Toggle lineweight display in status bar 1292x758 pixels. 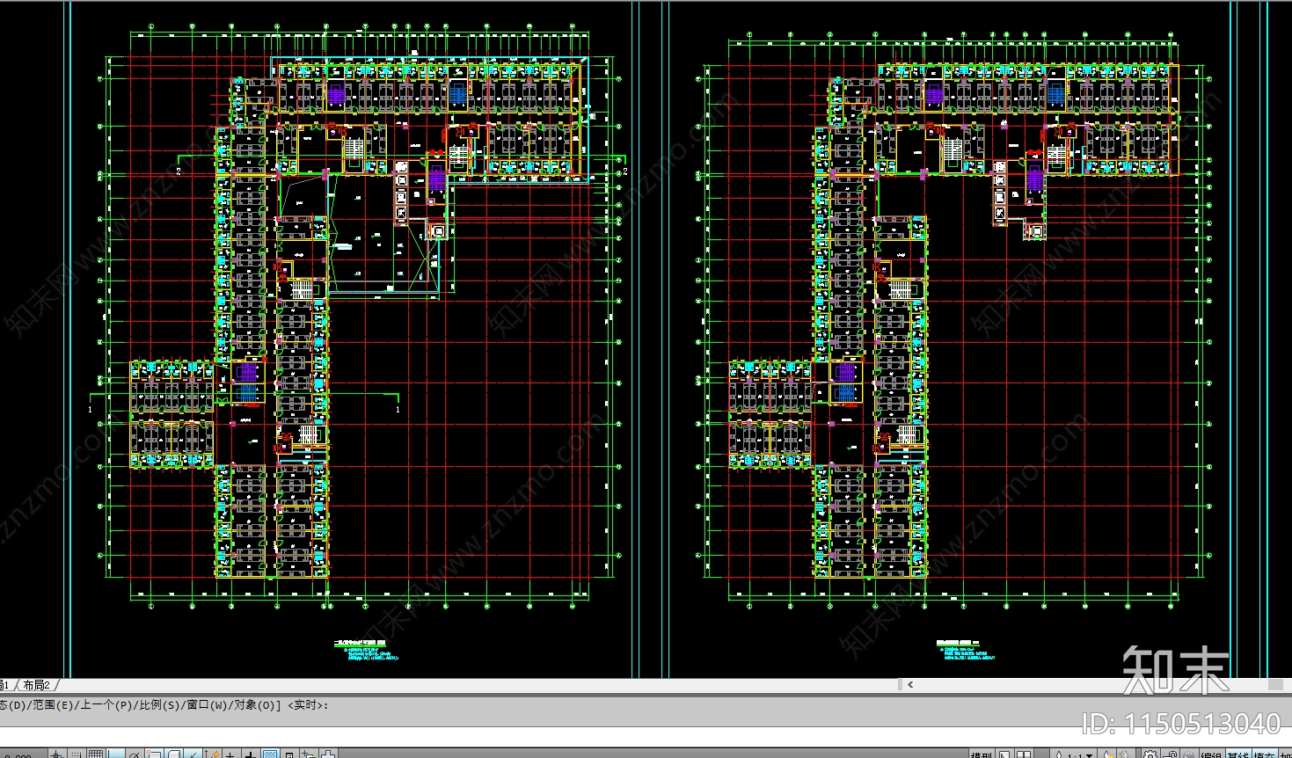click(251, 753)
